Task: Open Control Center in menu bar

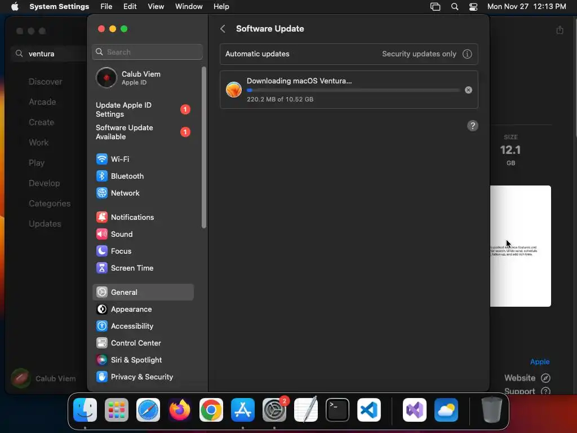Action: coord(473,6)
